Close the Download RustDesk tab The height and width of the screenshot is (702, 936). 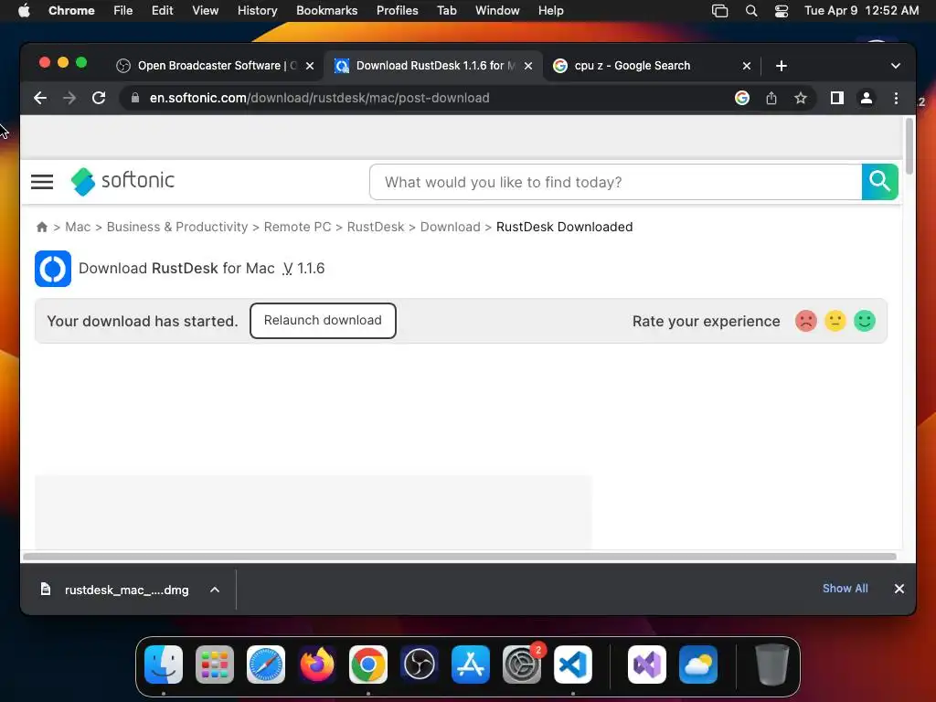pos(528,66)
